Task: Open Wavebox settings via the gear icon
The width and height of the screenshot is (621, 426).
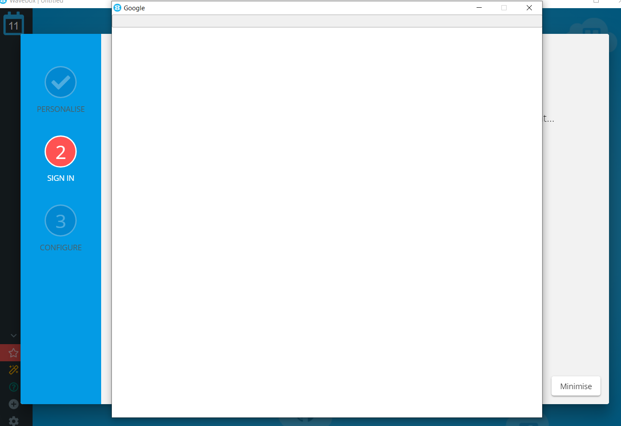Action: point(13,421)
